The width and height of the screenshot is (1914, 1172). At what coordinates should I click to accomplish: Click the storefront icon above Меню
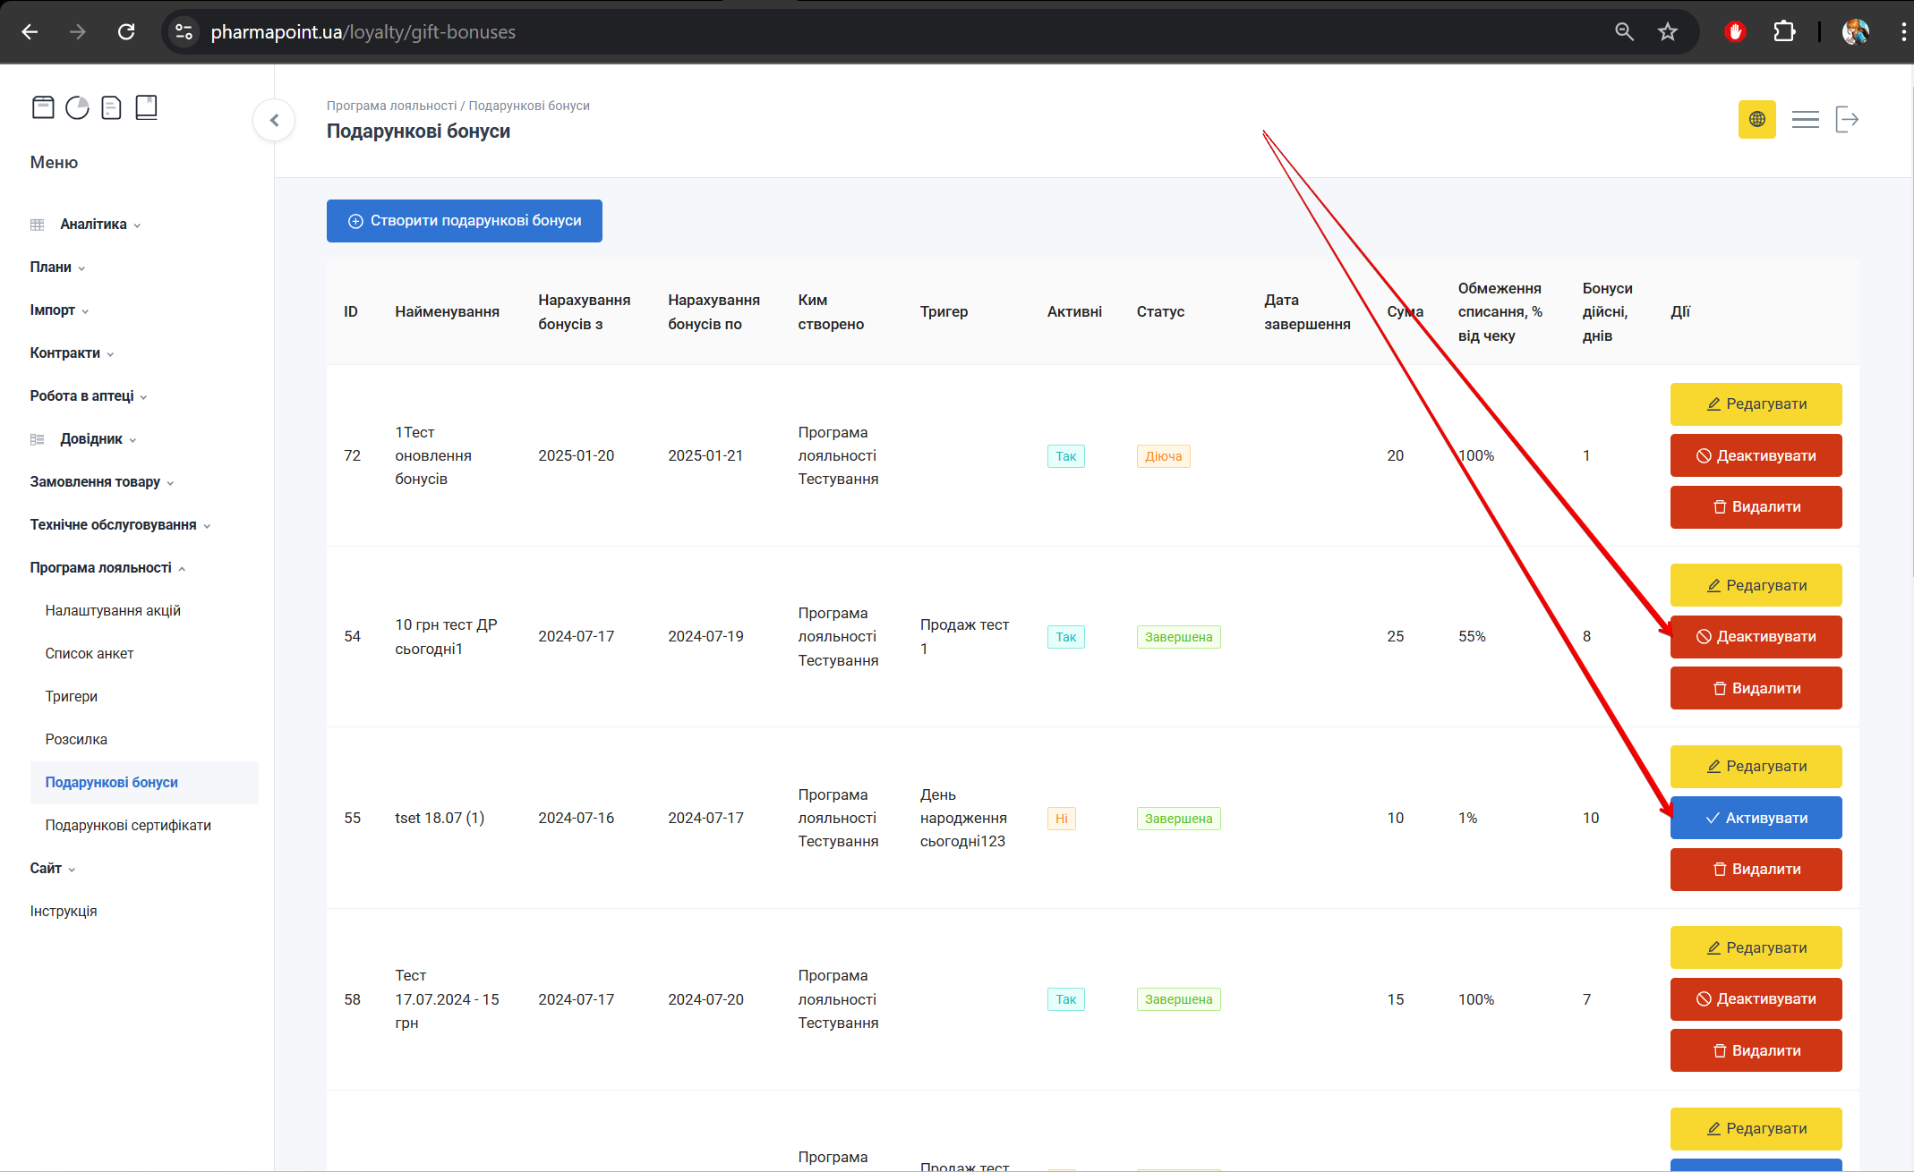pos(43,107)
